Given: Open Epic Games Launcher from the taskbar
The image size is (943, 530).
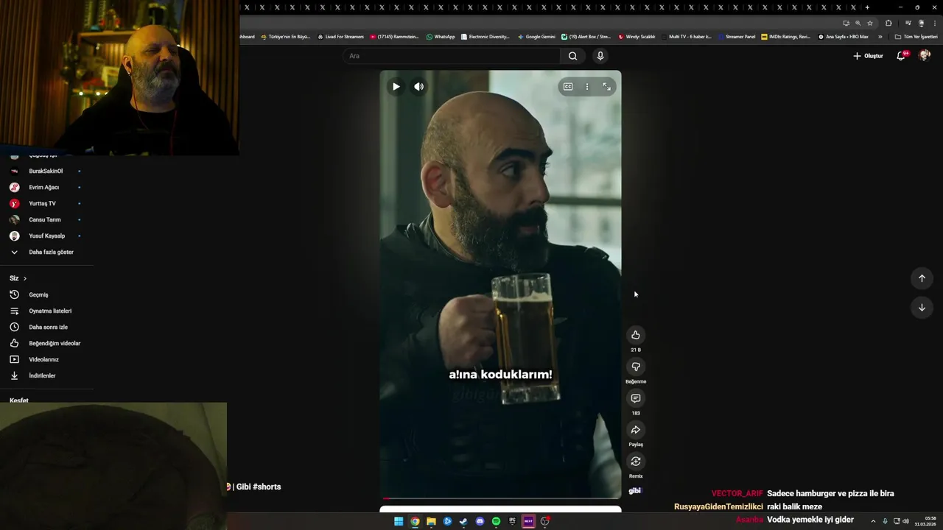Looking at the screenshot, I should pyautogui.click(x=512, y=521).
